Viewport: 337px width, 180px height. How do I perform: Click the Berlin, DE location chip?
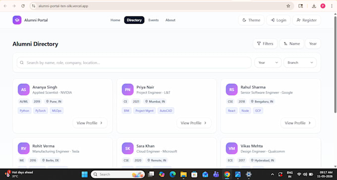click(x=51, y=161)
